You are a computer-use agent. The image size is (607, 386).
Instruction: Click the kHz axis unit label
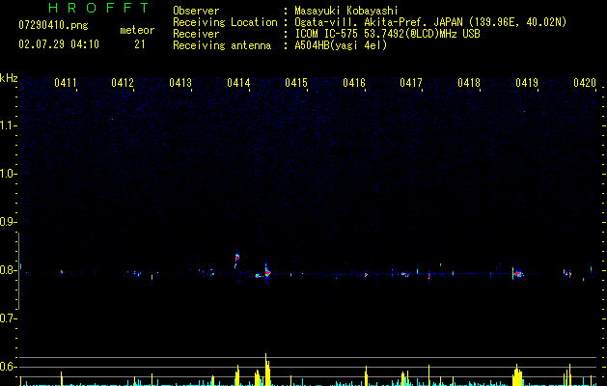coord(9,78)
